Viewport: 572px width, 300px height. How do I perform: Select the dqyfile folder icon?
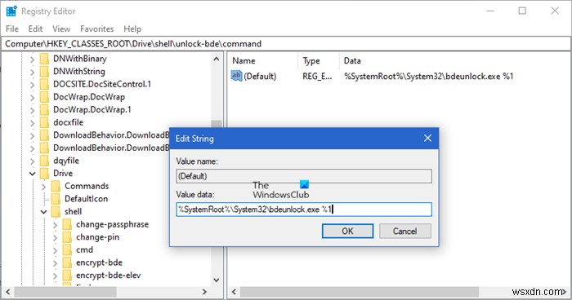[44, 161]
